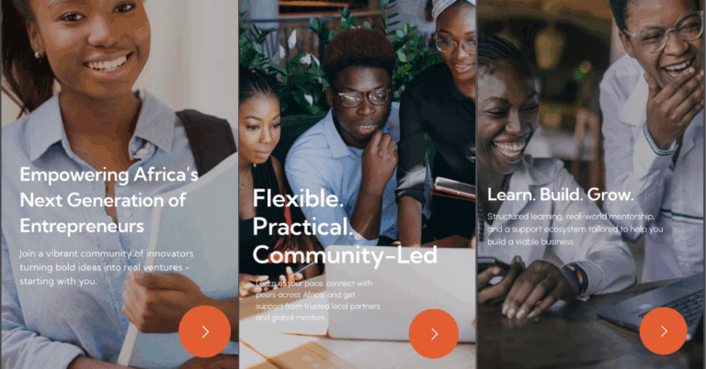Click the word Community-Led in the middle heading
This screenshot has width=706, height=369.
pyautogui.click(x=345, y=255)
